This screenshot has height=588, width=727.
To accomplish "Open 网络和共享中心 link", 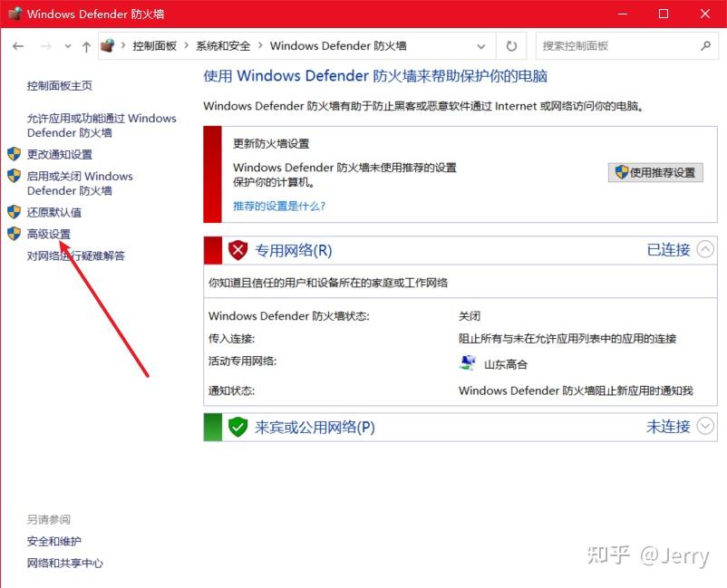I will (x=64, y=563).
